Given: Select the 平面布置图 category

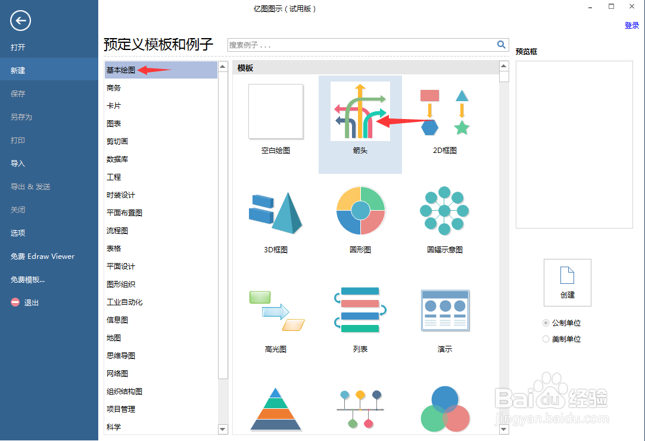Looking at the screenshot, I should [124, 212].
